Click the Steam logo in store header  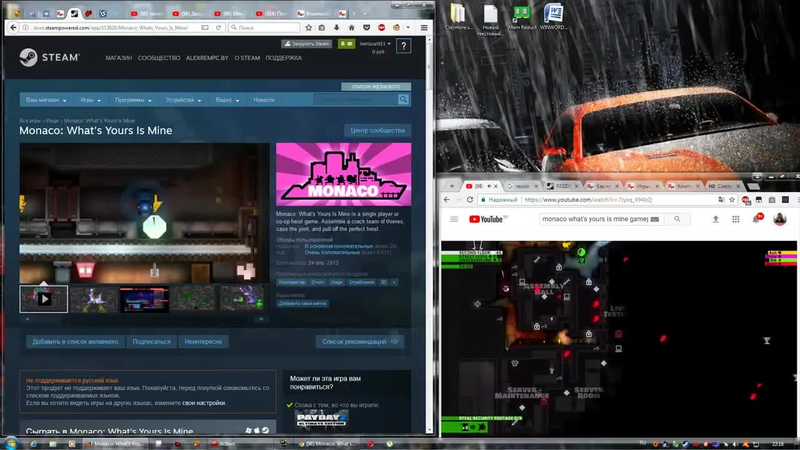[49, 57]
